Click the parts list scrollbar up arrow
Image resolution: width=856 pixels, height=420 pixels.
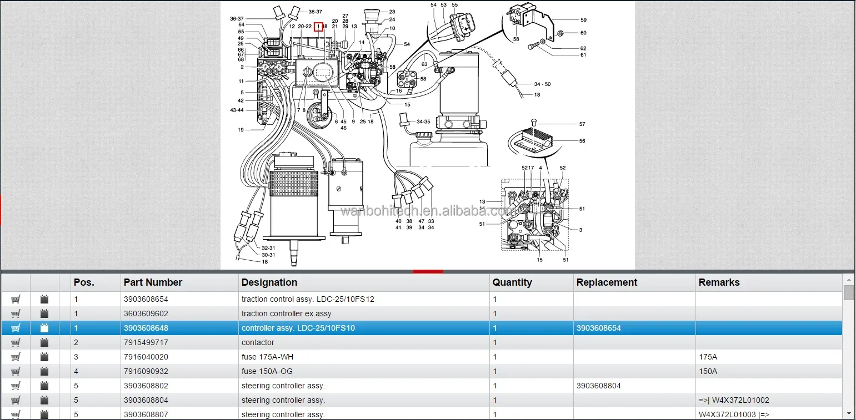click(x=849, y=279)
